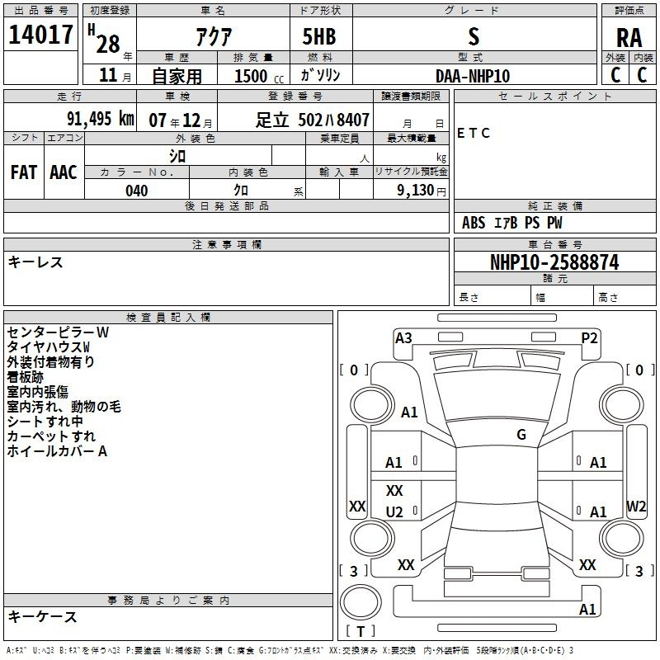660x660 pixels.
Task: Click the model code DAA-NHP10
Action: coord(473,76)
